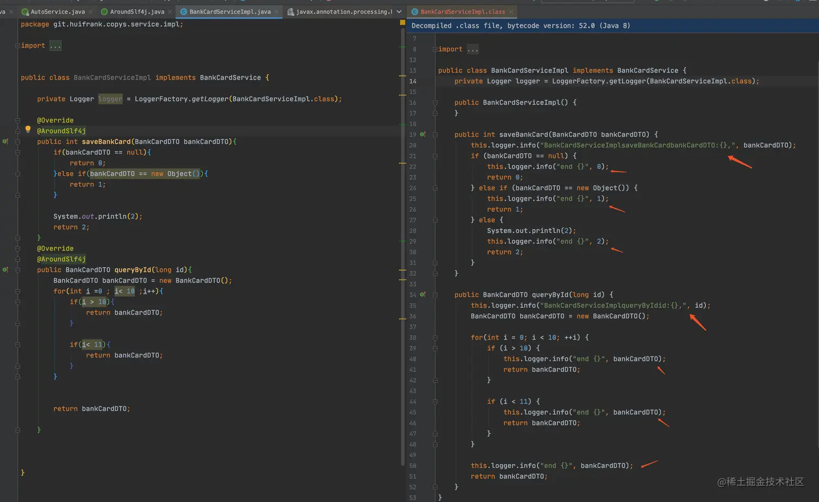Collapse the constructor fold on decompiled line 16

click(x=435, y=102)
